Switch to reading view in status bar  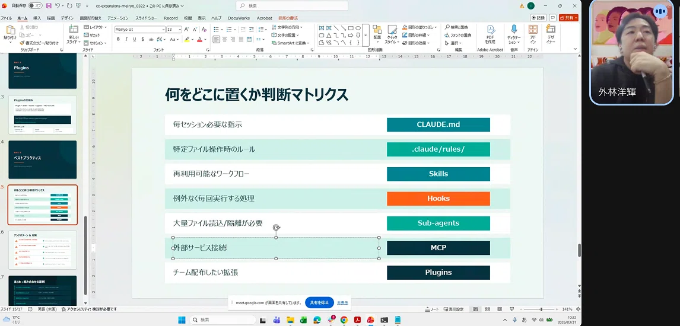(498, 309)
